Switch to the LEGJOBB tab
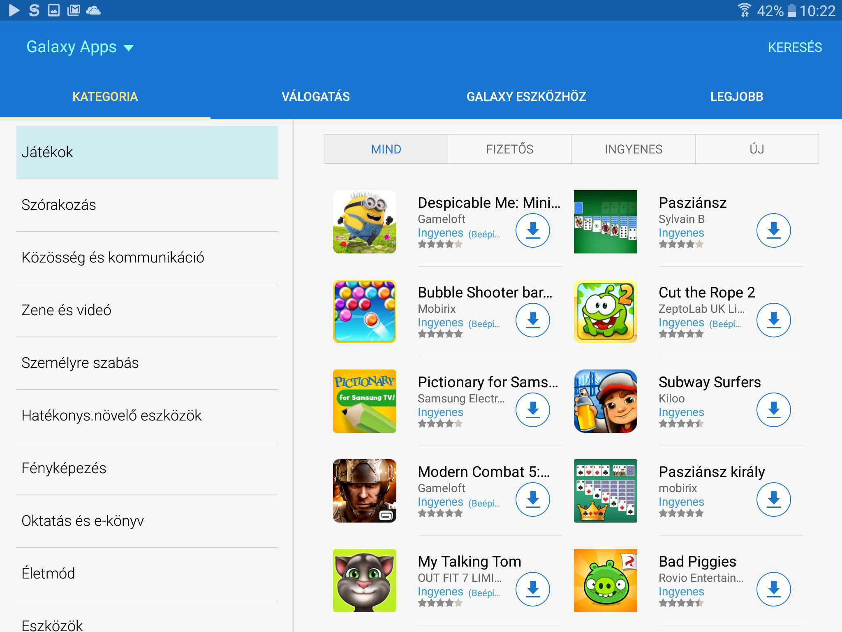Image resolution: width=842 pixels, height=632 pixels. tap(736, 97)
